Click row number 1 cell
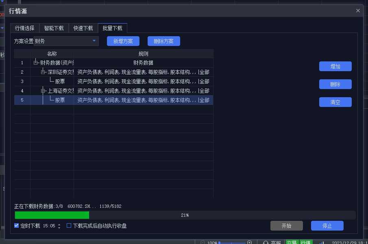The width and height of the screenshot is (368, 244). (x=22, y=63)
